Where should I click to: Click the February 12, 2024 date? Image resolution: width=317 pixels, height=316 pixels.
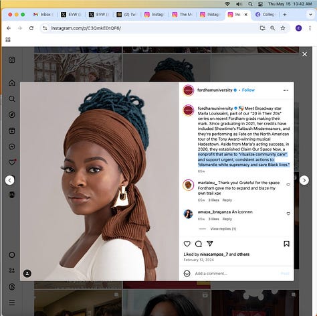coord(199,260)
